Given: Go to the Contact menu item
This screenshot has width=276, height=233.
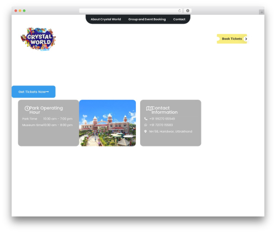Looking at the screenshot, I should click(179, 19).
